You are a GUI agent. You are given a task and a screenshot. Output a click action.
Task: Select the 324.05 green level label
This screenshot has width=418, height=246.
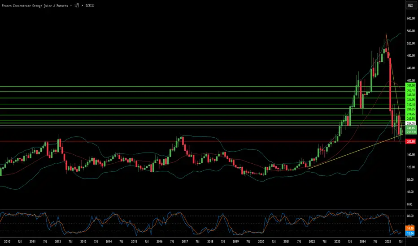pyautogui.click(x=410, y=100)
